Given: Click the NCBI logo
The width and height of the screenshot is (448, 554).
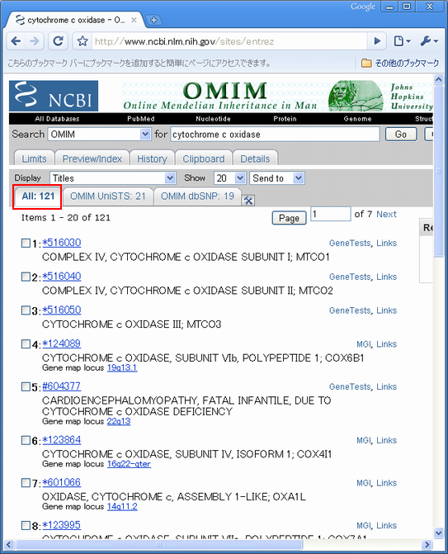Looking at the screenshot, I should coord(54,96).
